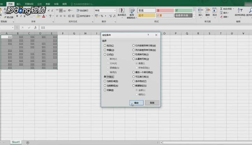Screen dimensions: 252x145
Task: Open the Fill (填充) dropdown
Action: (225, 13)
